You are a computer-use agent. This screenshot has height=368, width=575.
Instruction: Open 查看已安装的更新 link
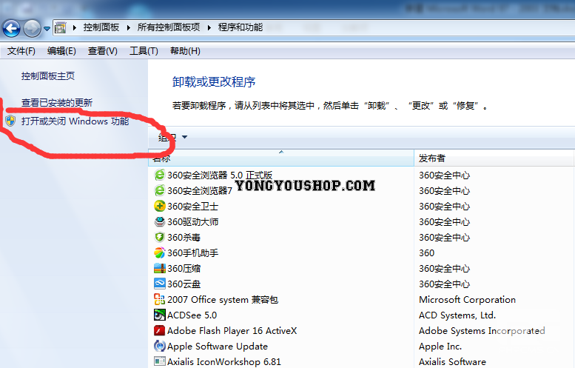tap(57, 103)
